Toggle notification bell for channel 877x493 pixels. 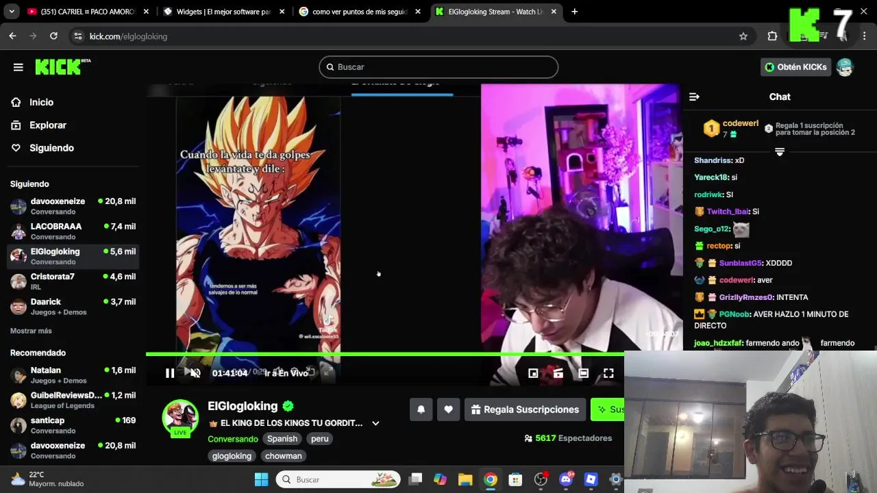click(421, 409)
